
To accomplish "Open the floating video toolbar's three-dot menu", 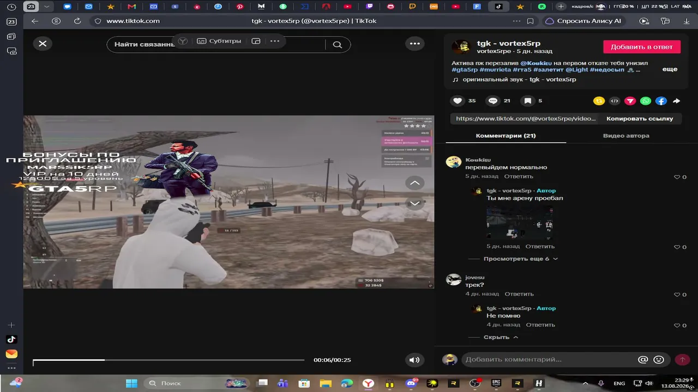I will coord(274,41).
